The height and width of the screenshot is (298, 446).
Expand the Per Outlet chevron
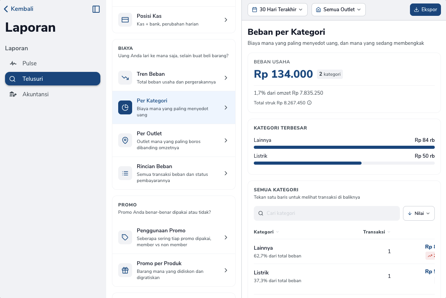coord(226,140)
